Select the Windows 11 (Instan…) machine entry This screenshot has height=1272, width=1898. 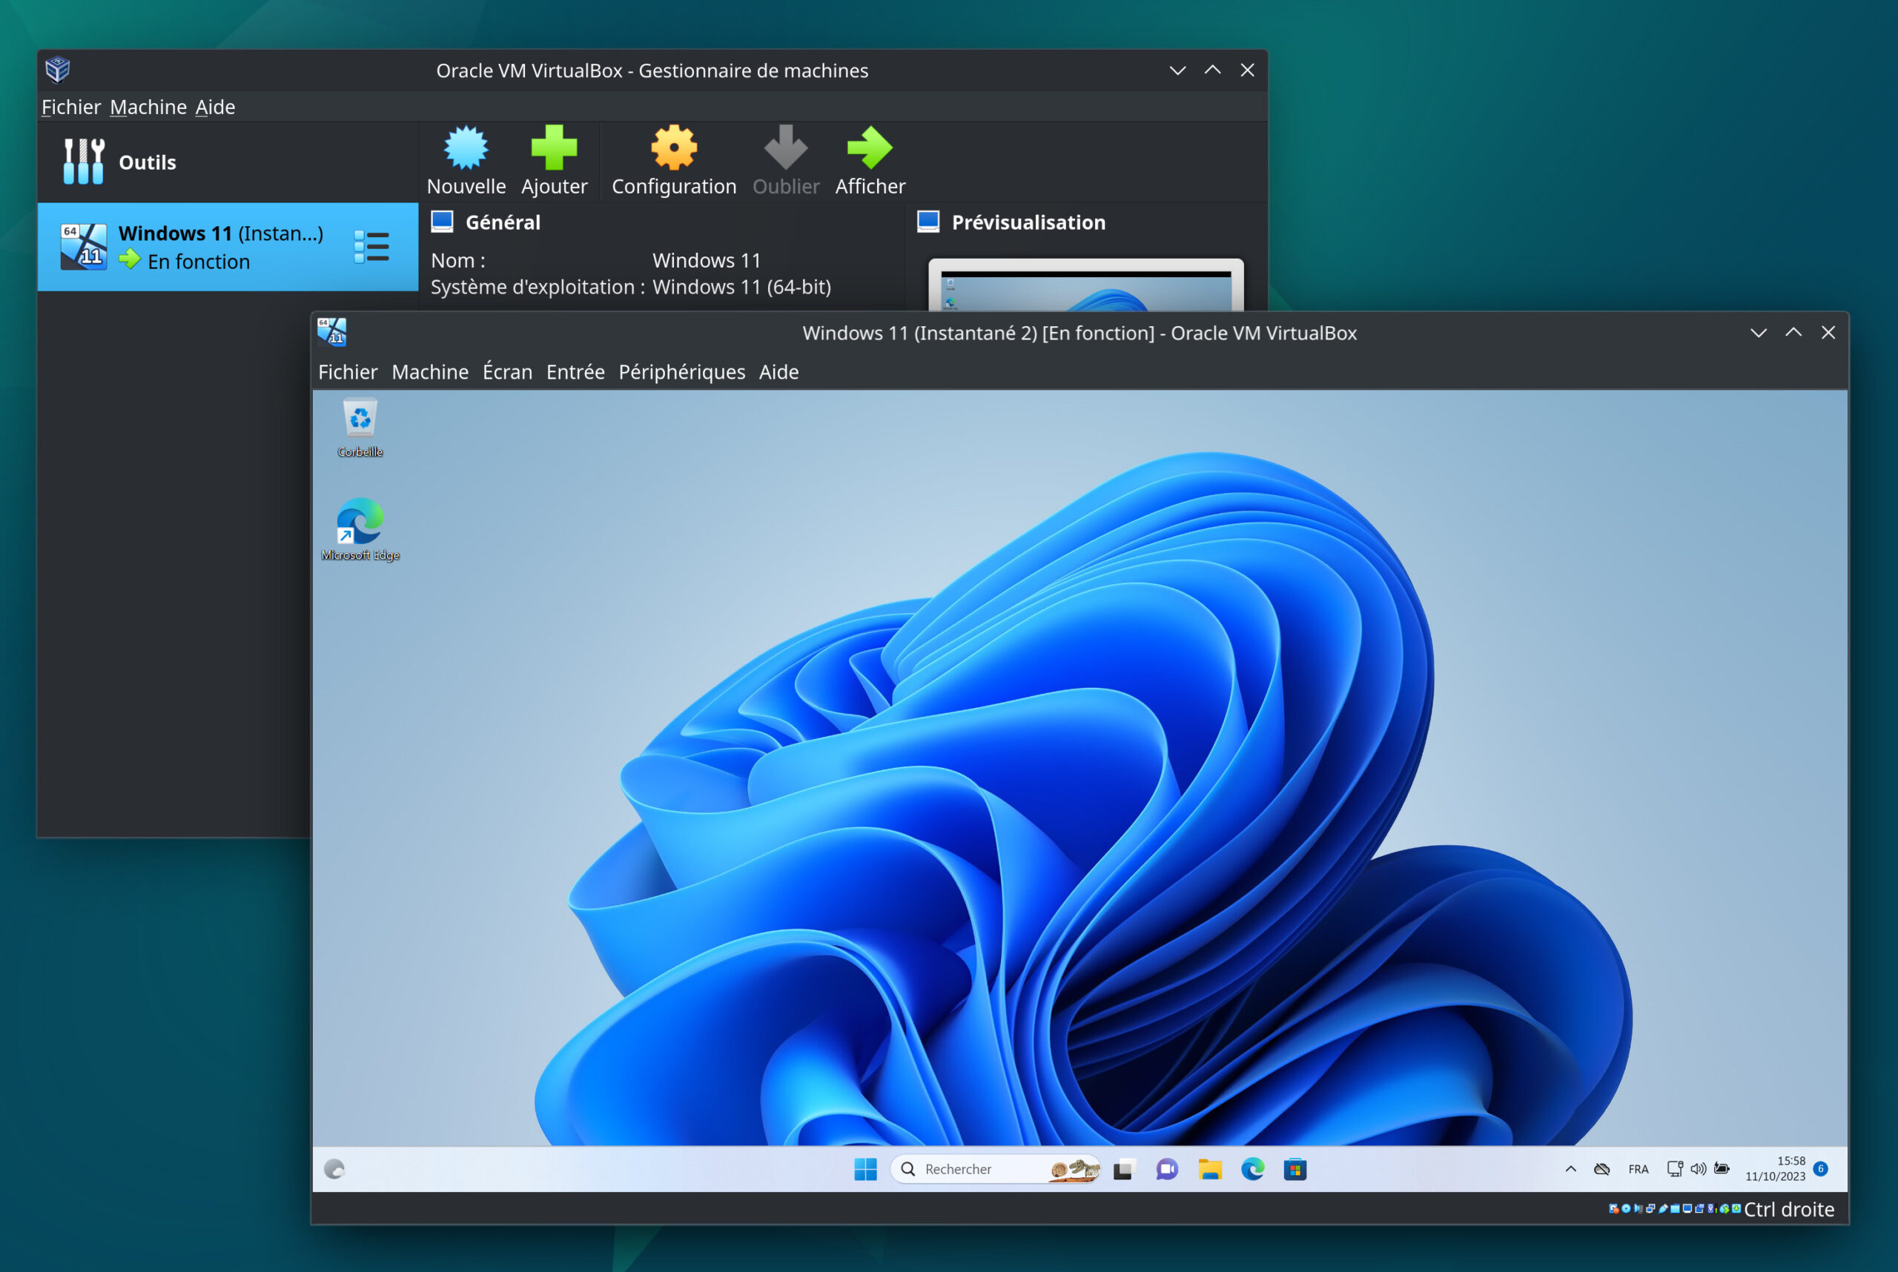click(228, 247)
